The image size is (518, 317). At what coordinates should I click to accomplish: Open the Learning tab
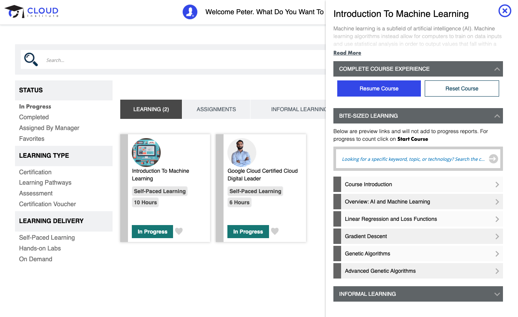[x=151, y=109]
